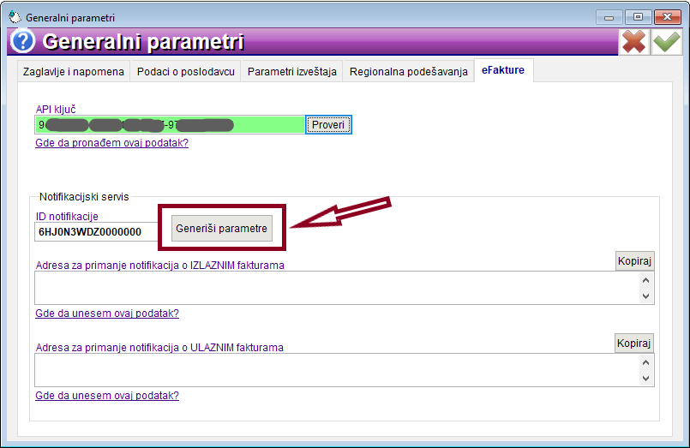Click the IZLAZNIM fakture address text box
This screenshot has height=448, width=690.
pos(334,288)
